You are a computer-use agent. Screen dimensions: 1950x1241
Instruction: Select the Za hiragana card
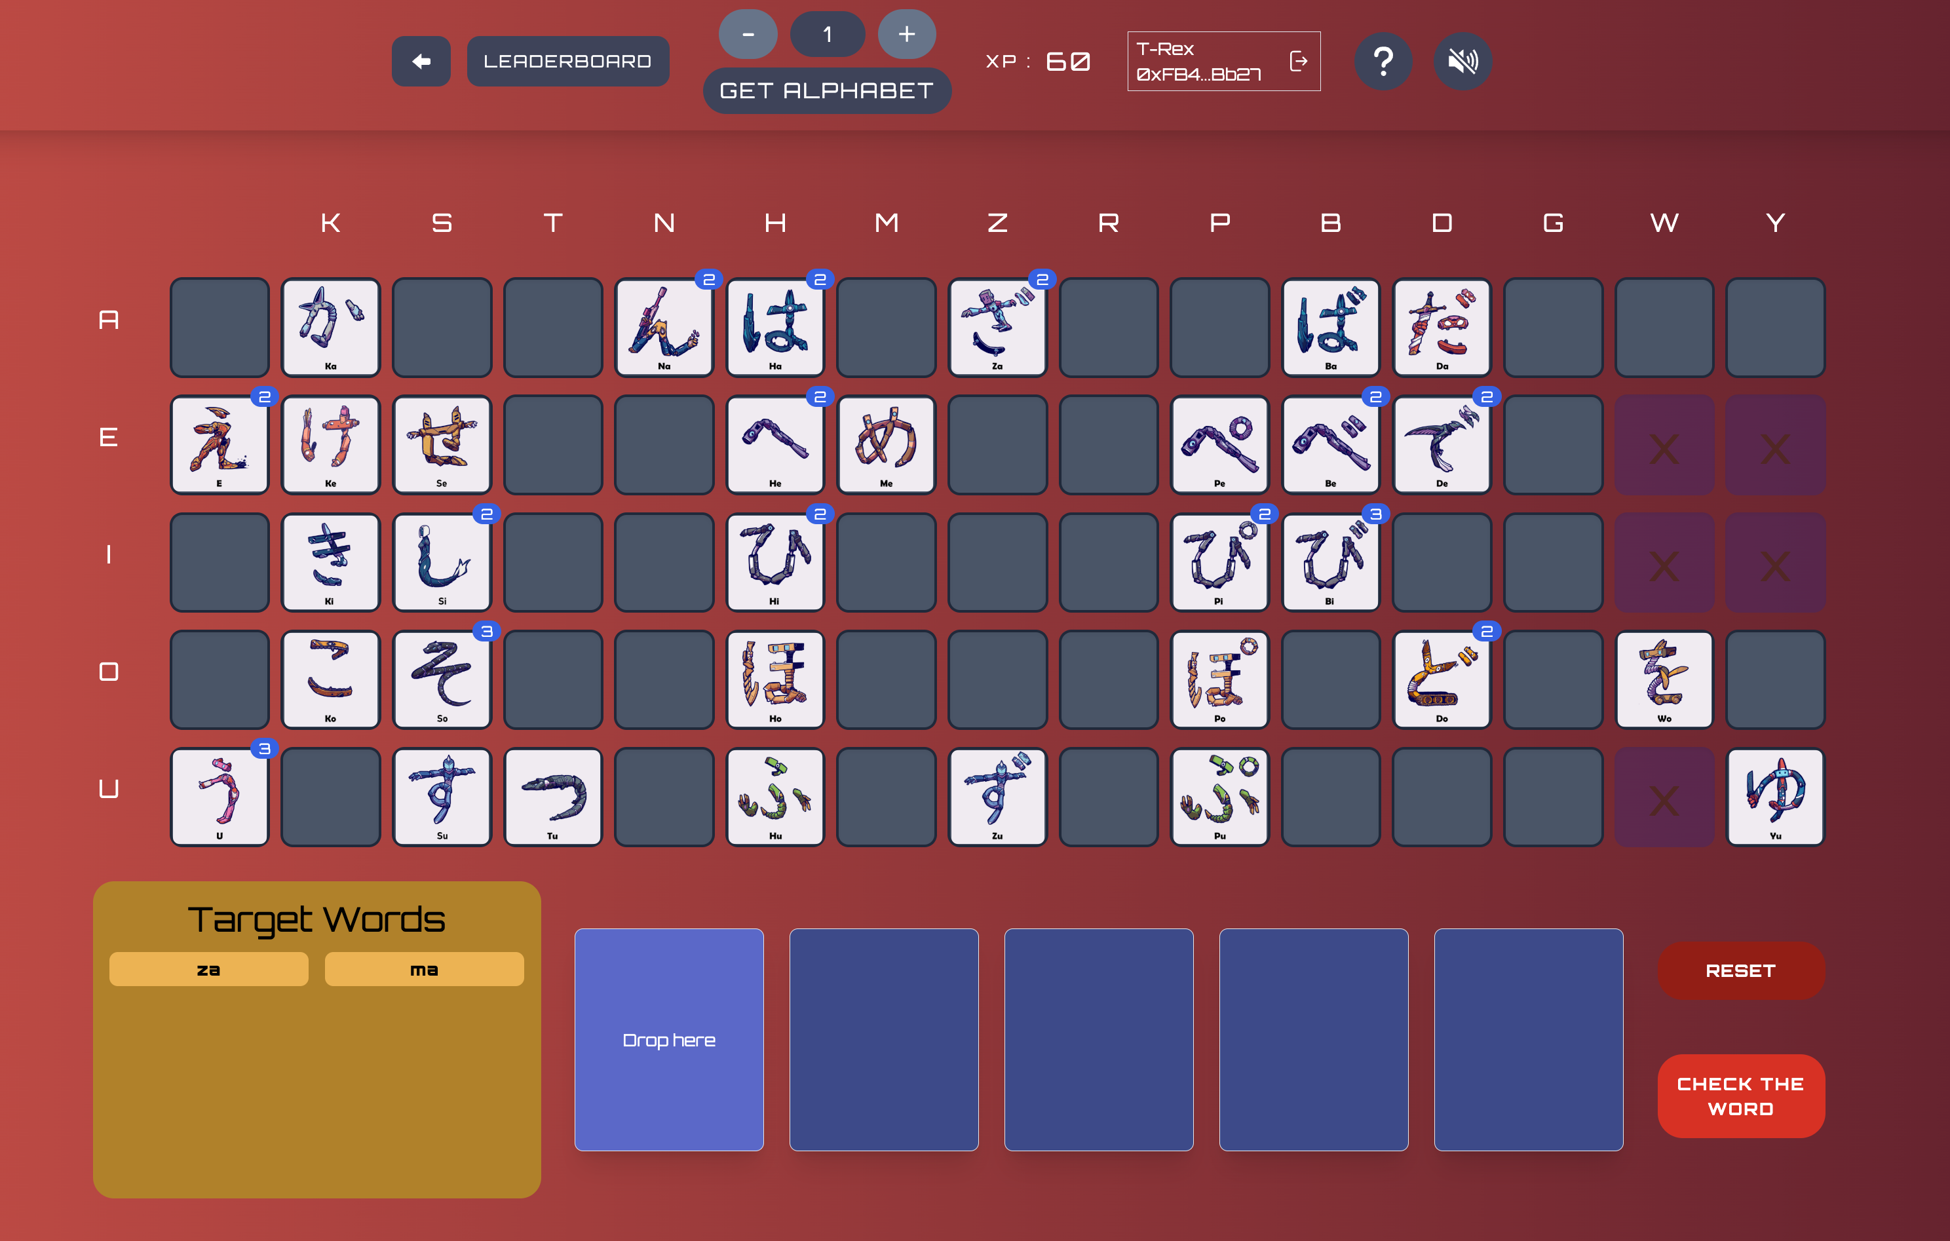[x=997, y=327]
